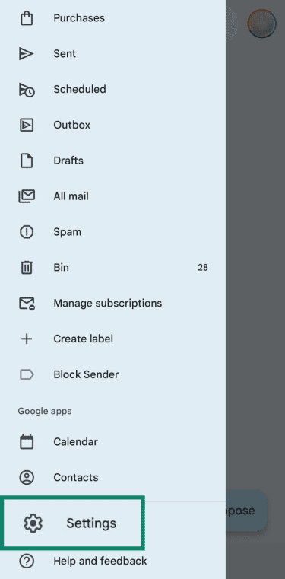The width and height of the screenshot is (285, 579).
Task: Open Settings
Action: pos(73,523)
